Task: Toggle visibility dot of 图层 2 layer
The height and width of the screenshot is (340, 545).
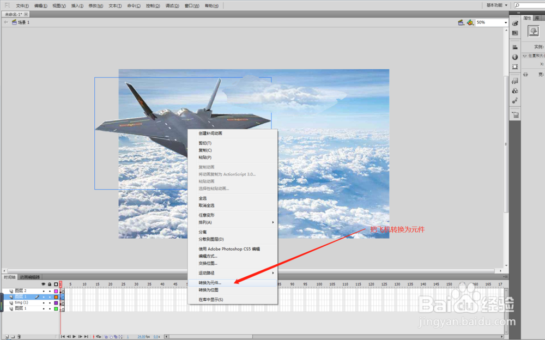Action: 44,291
